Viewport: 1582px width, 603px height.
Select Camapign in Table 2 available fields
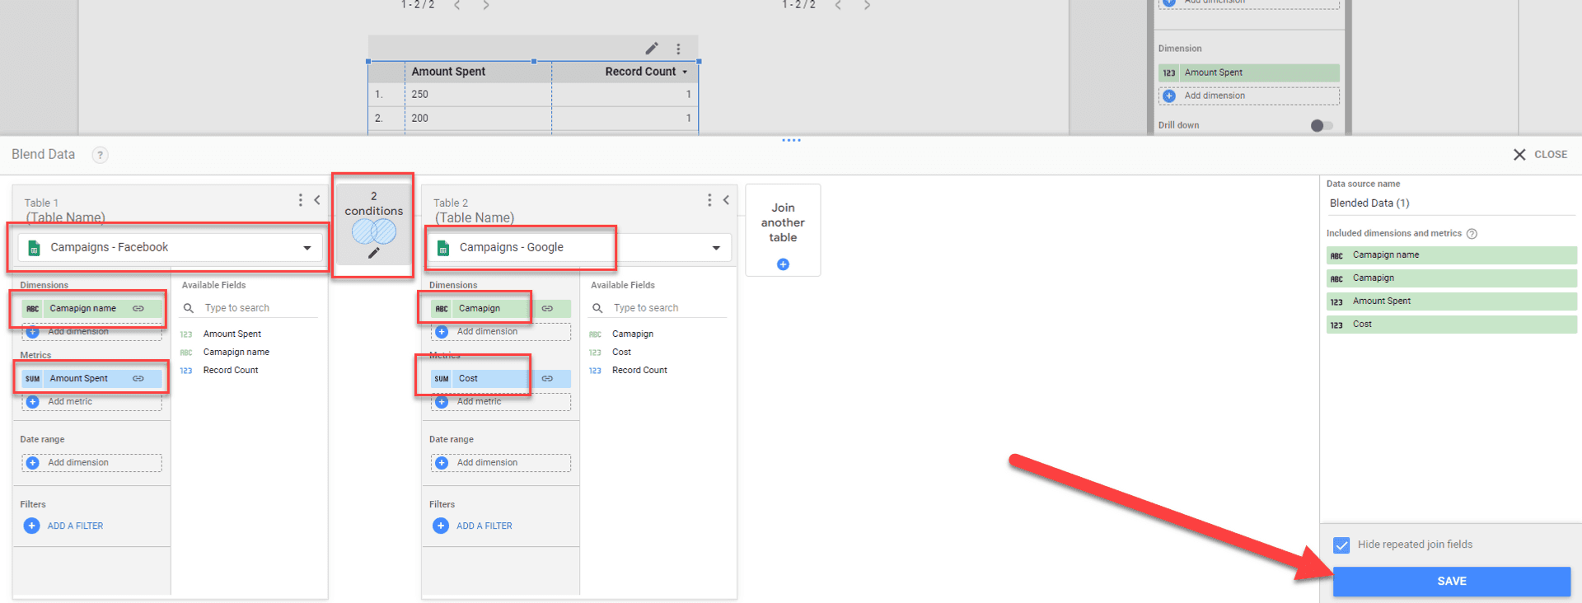tap(633, 334)
